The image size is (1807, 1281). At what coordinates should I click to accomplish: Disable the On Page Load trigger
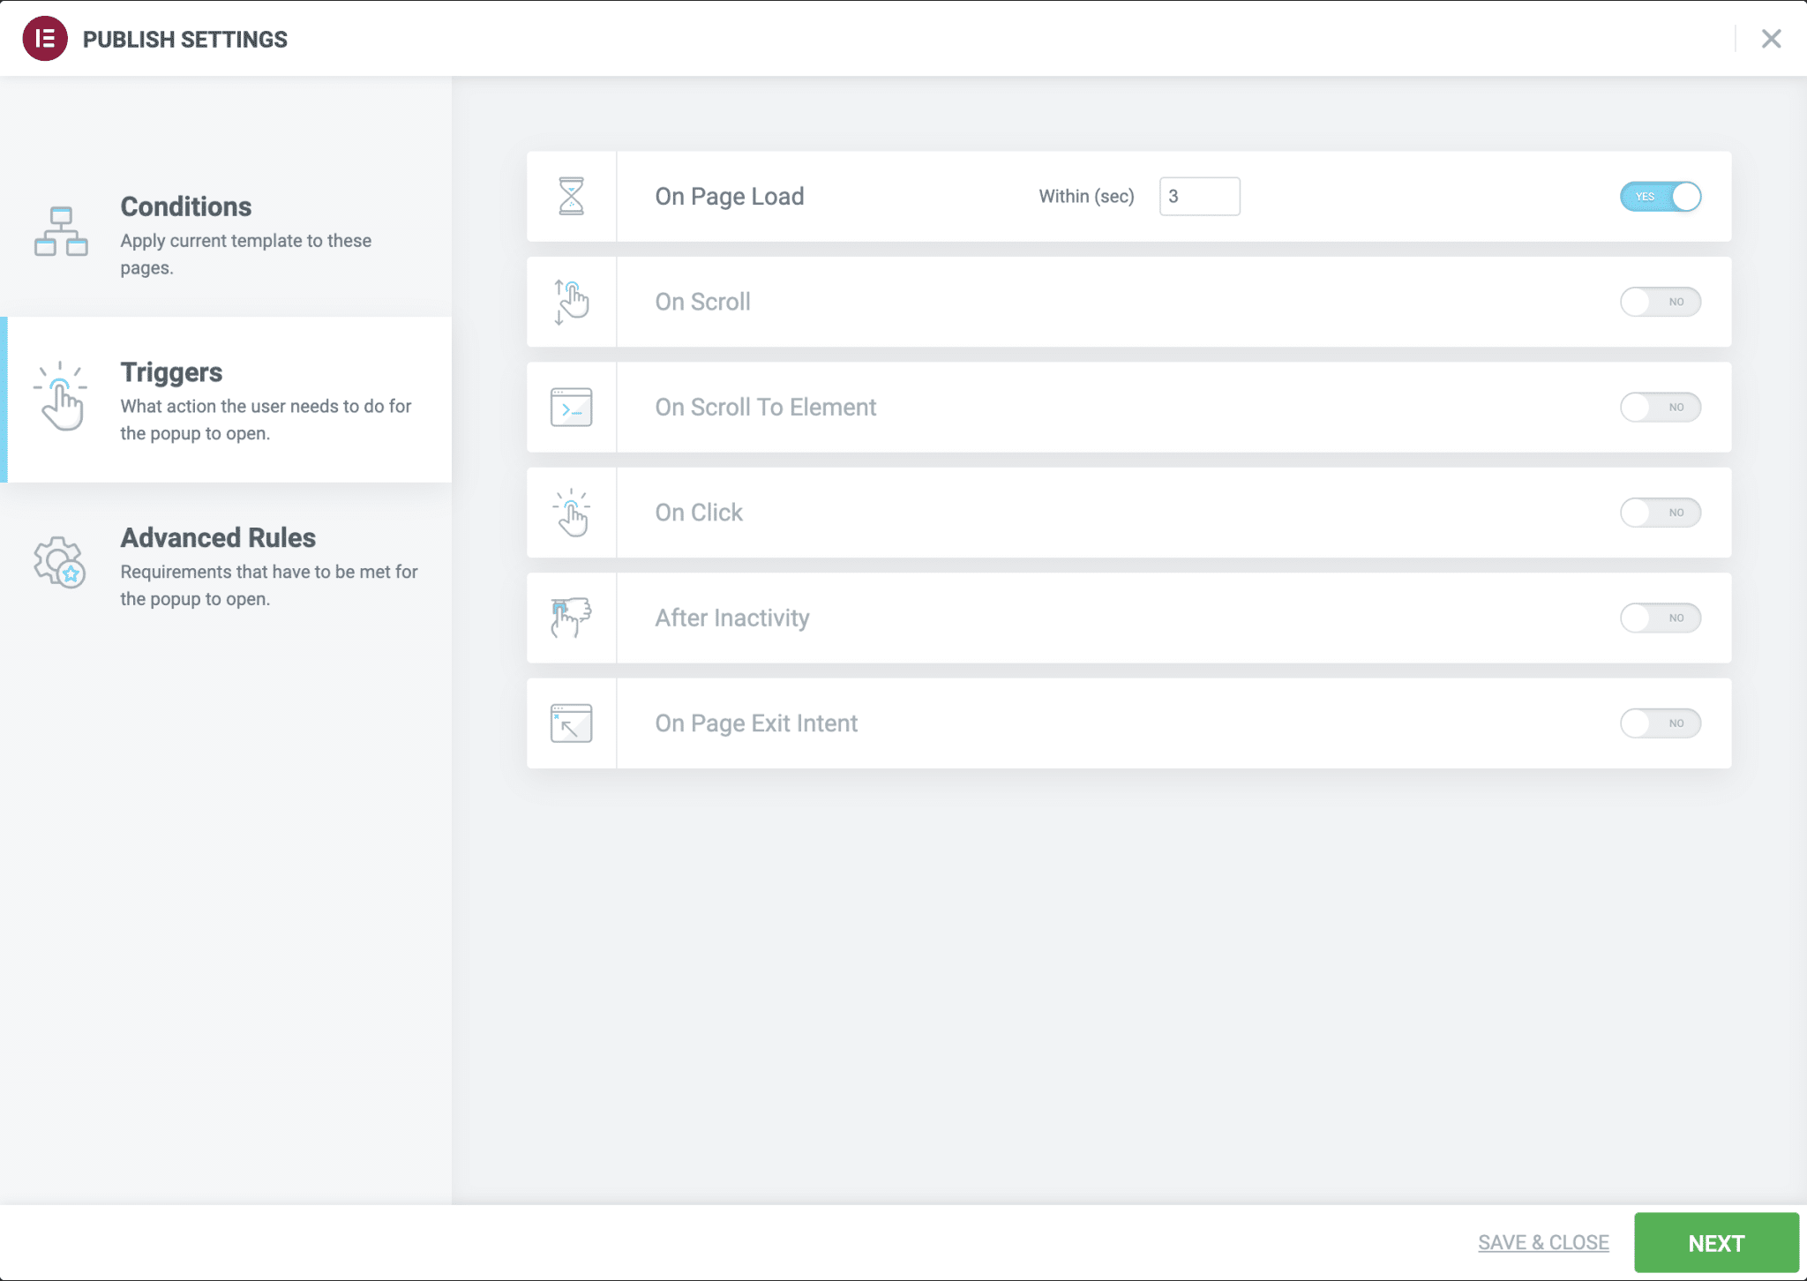coord(1662,196)
